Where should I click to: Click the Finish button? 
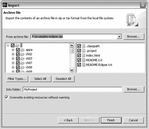pos(111,120)
